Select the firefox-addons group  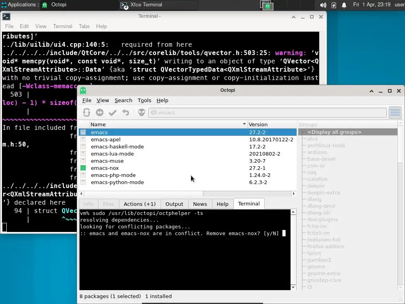click(x=326, y=246)
